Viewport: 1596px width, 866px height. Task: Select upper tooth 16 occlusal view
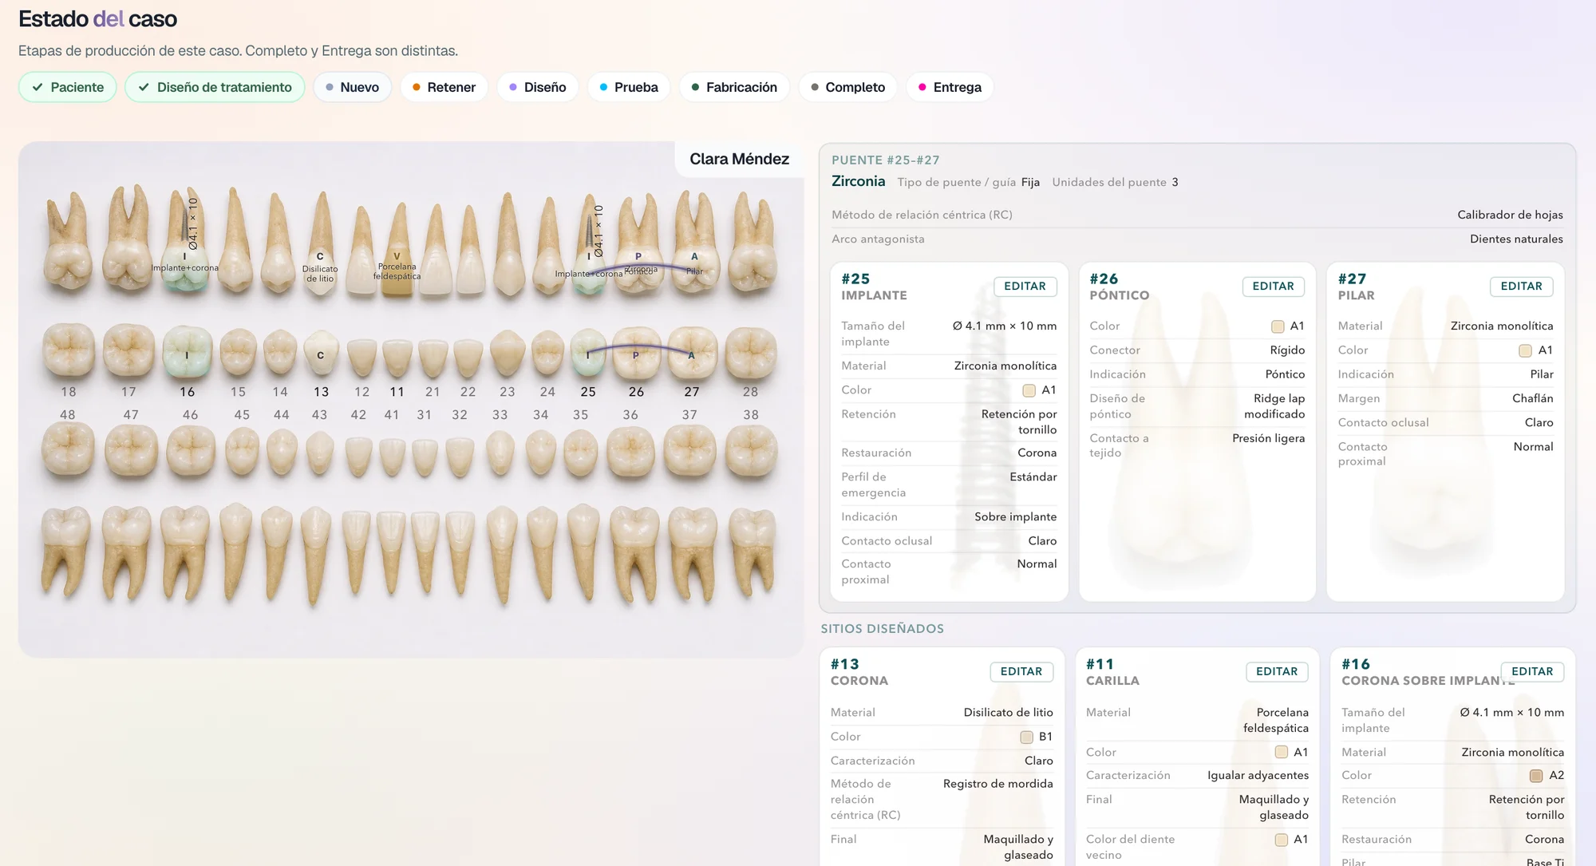coord(187,351)
